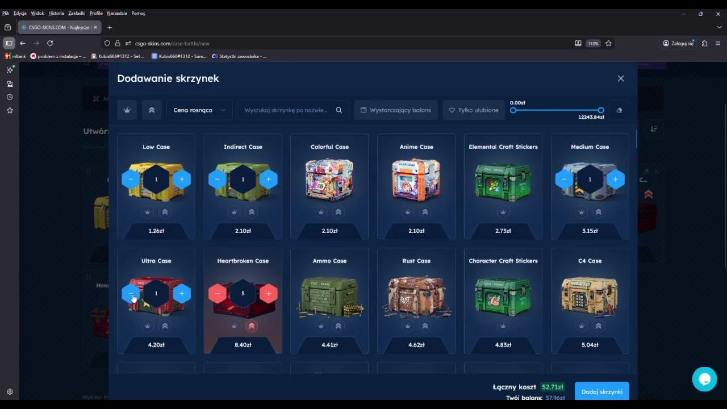Click the search magnifier icon
The height and width of the screenshot is (409, 727).
(x=339, y=110)
